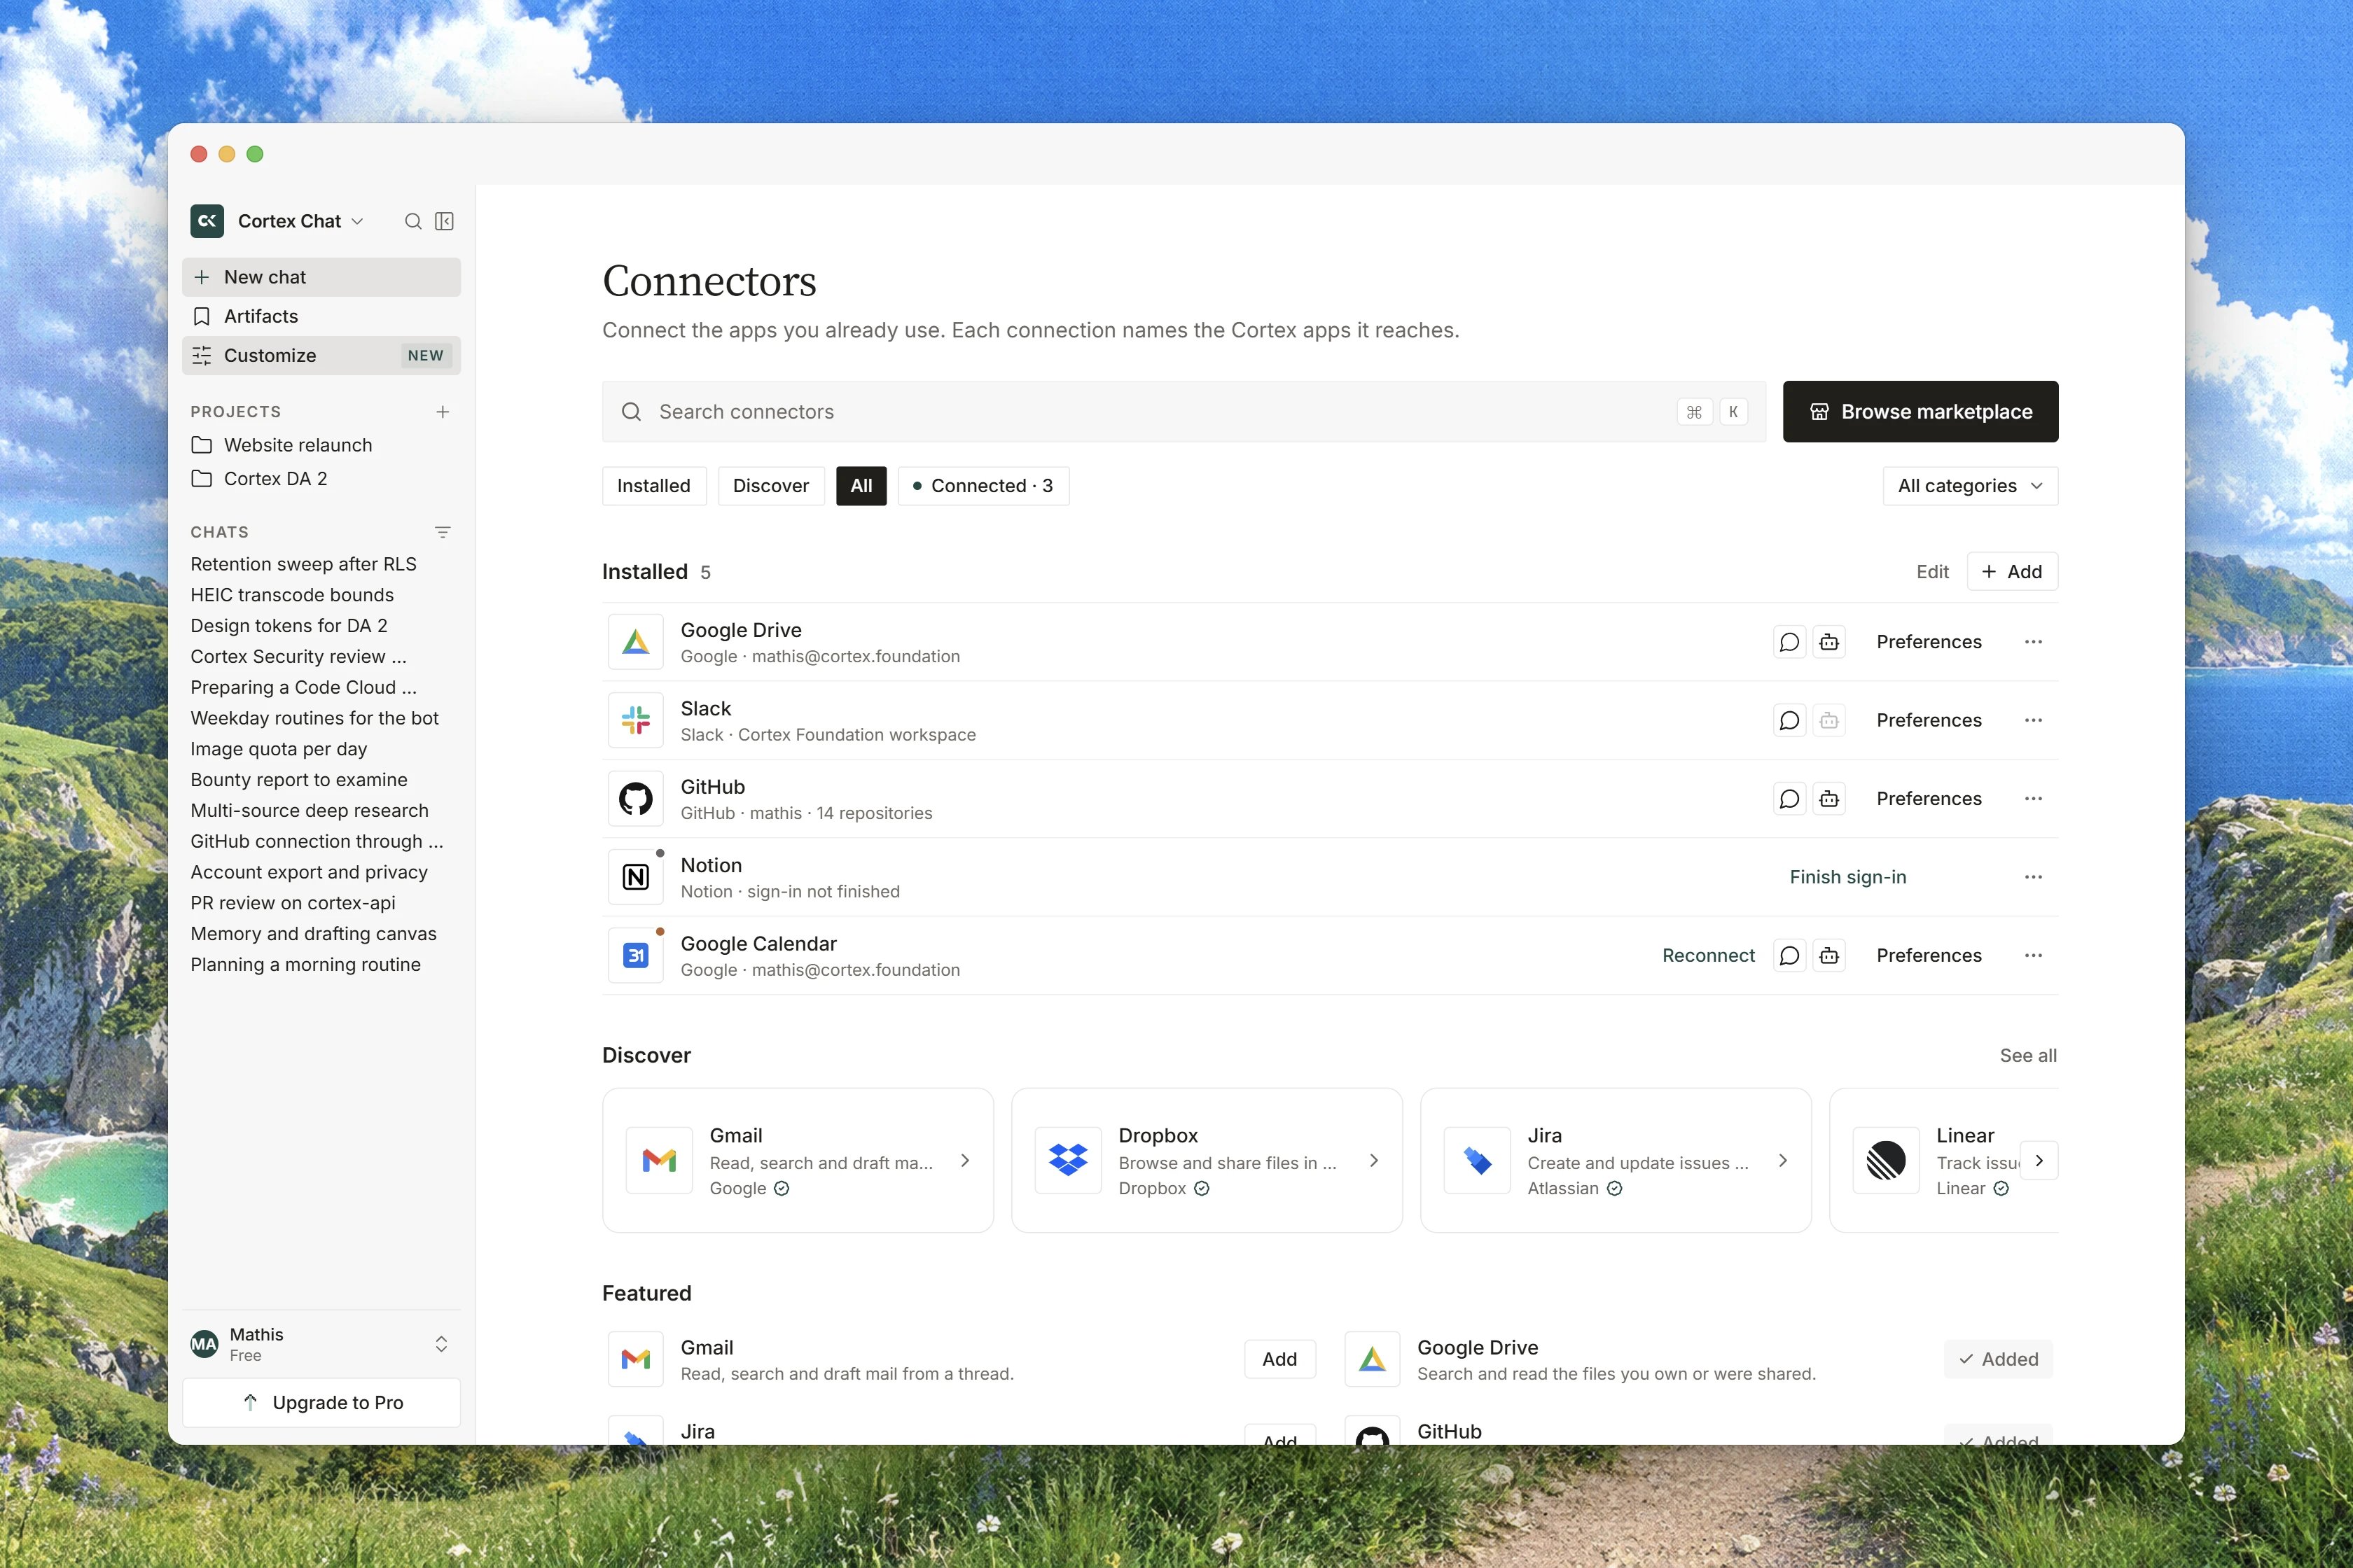Toggle chat access for Google Calendar
The height and width of the screenshot is (1568, 2353).
click(x=1789, y=956)
